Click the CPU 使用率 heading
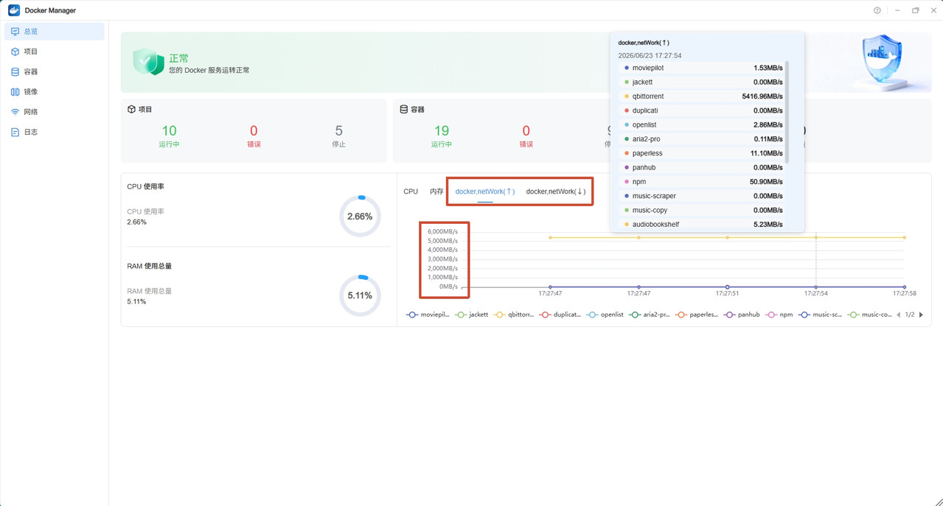The height and width of the screenshot is (506, 943). click(145, 186)
